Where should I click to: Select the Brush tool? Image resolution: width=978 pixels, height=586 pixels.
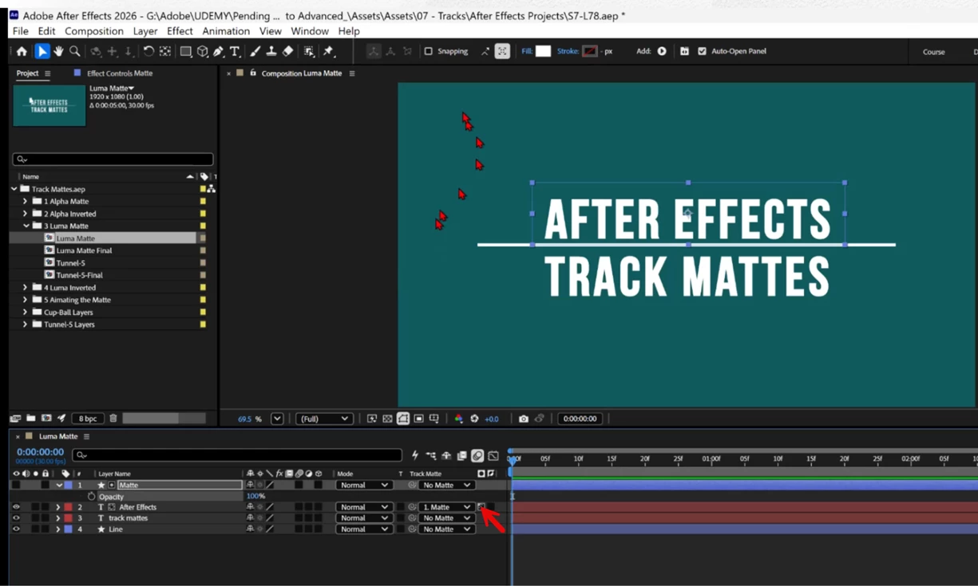[x=255, y=51]
